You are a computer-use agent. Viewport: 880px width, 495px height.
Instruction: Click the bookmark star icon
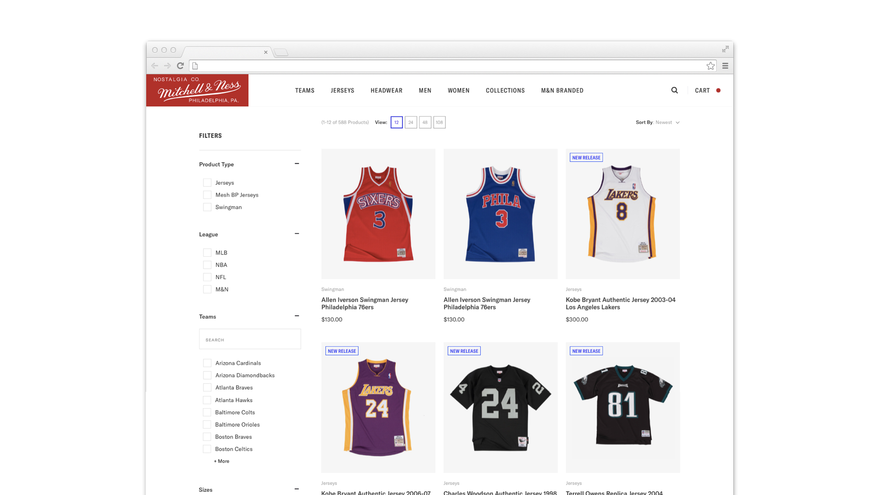point(710,66)
